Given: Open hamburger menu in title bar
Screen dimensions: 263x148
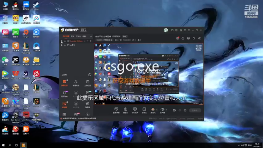Looking at the screenshot, I should pos(189,30).
